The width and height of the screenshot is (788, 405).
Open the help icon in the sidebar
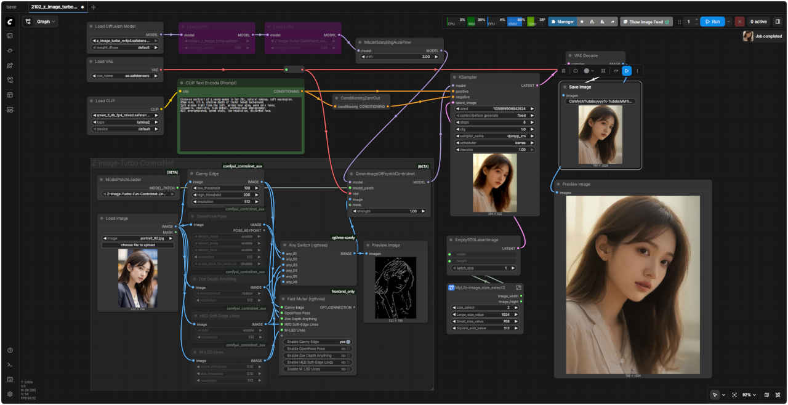coord(10,350)
